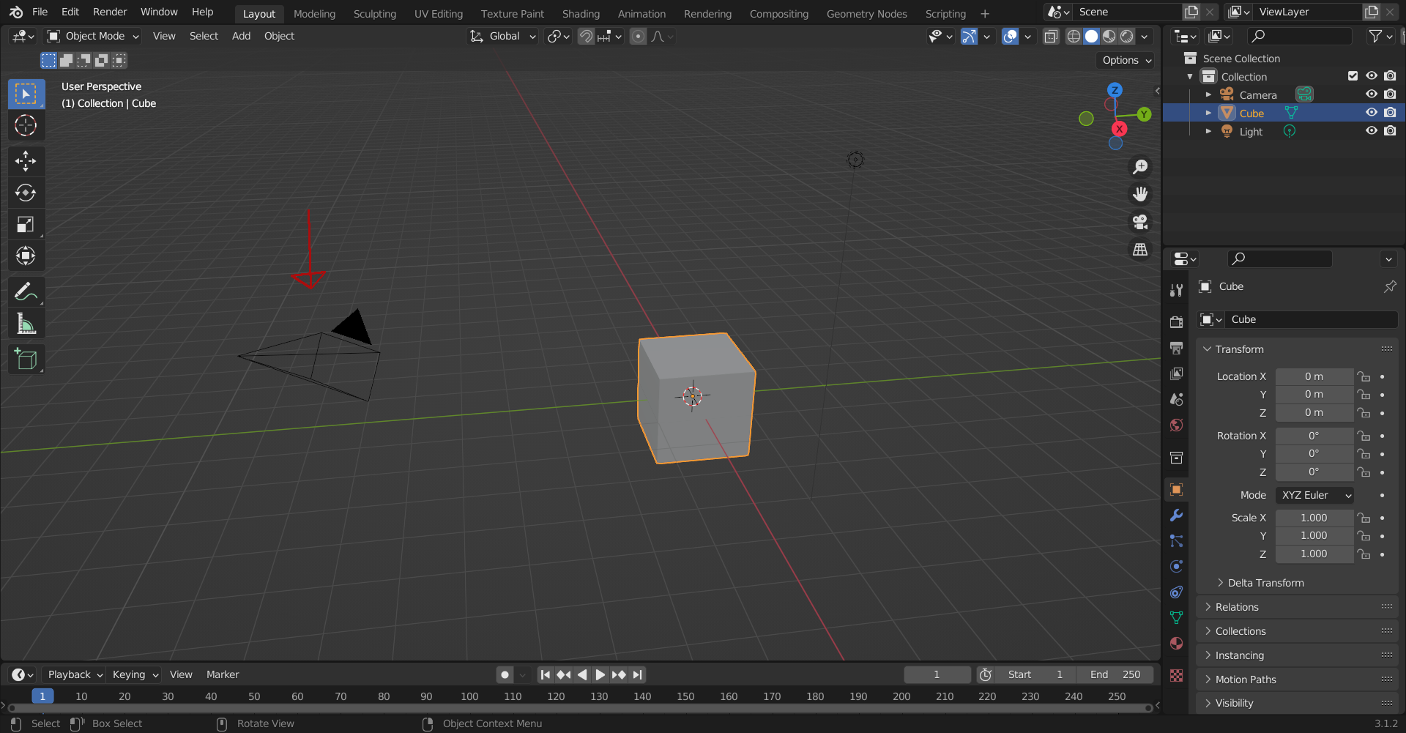The image size is (1406, 733).
Task: Select the Scale tool
Action: click(26, 224)
